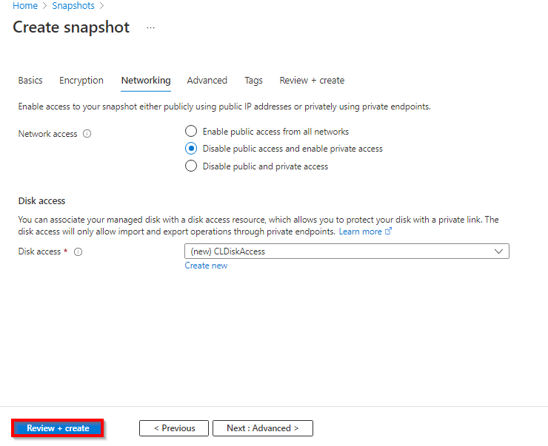Switch to the Basics tab

[x=30, y=81]
